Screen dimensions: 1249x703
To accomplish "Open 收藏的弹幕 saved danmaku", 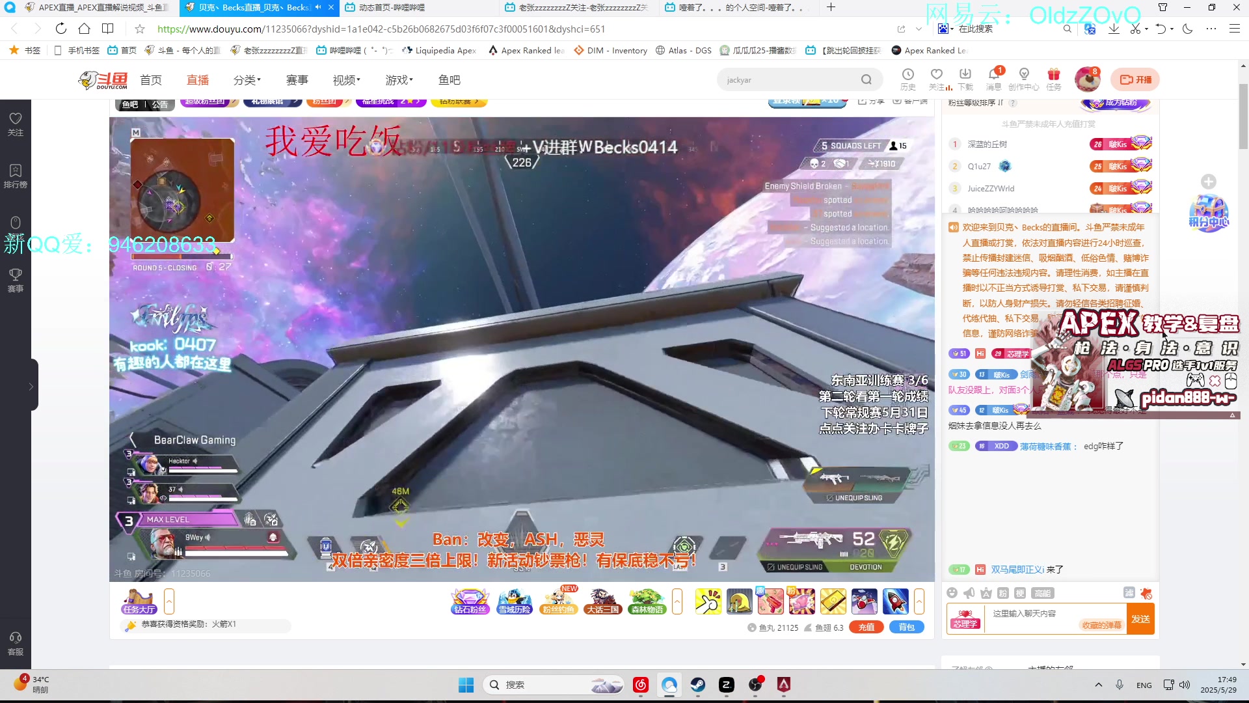I will (x=1101, y=626).
